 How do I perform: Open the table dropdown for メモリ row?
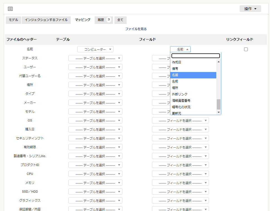95,183
